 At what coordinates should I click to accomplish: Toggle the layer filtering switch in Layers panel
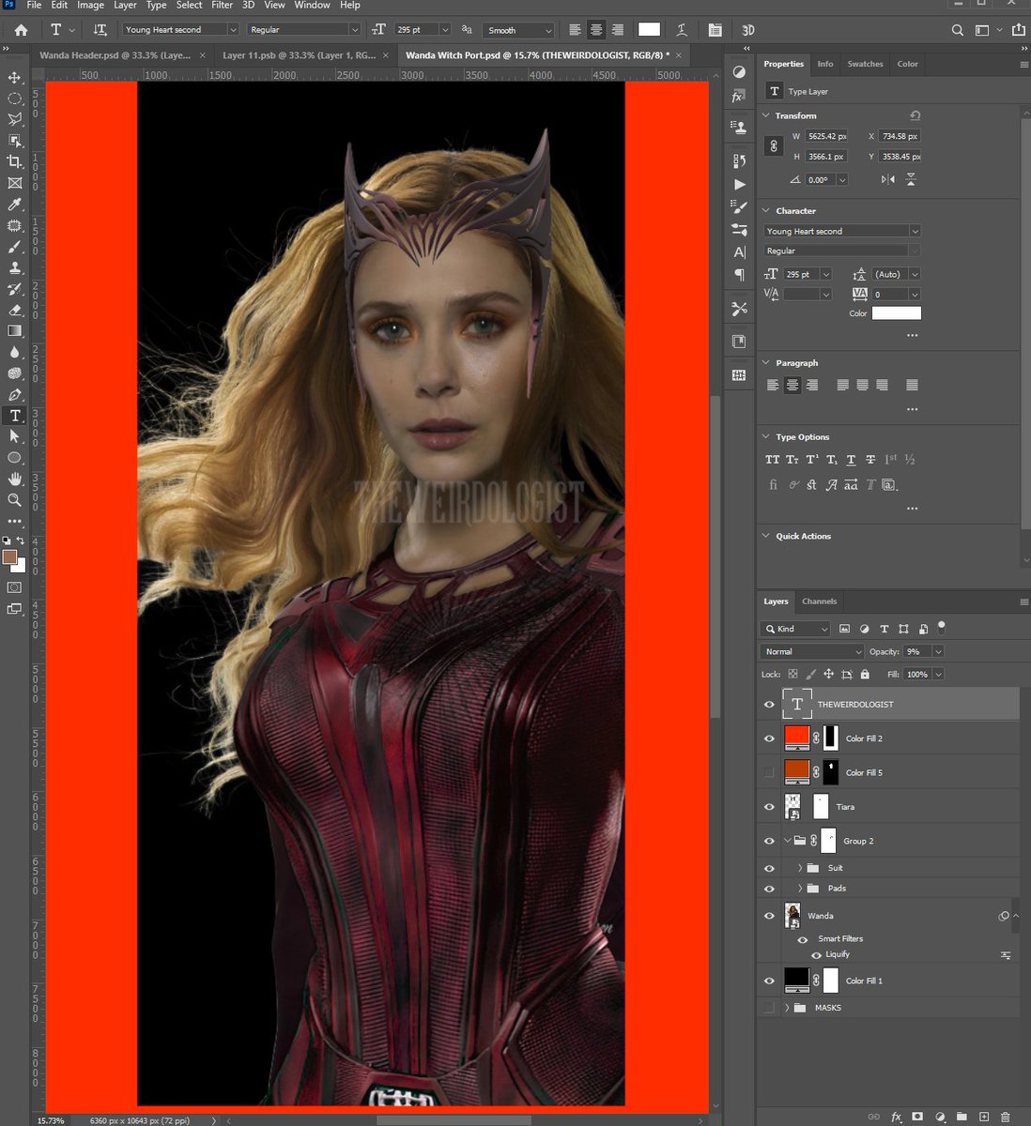(942, 626)
